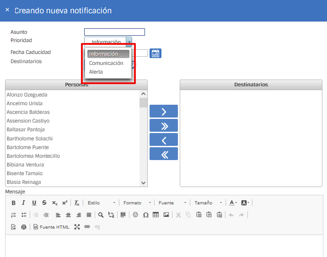Apply italic formatting
The width and height of the screenshot is (327, 257).
tap(24, 203)
